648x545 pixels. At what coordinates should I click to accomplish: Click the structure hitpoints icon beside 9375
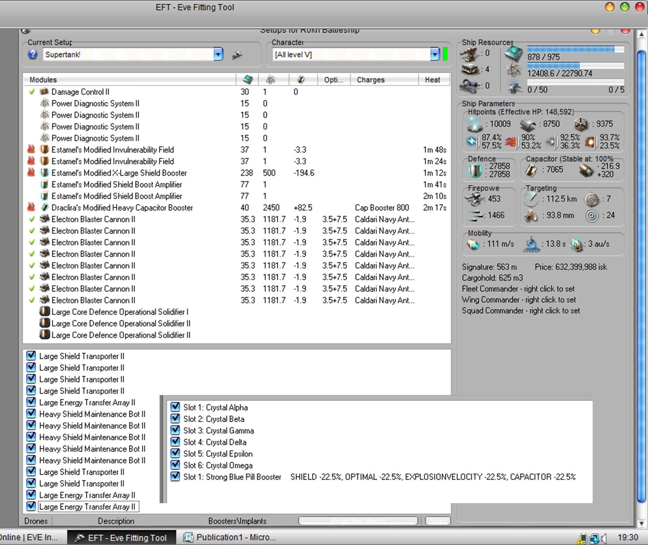point(581,124)
